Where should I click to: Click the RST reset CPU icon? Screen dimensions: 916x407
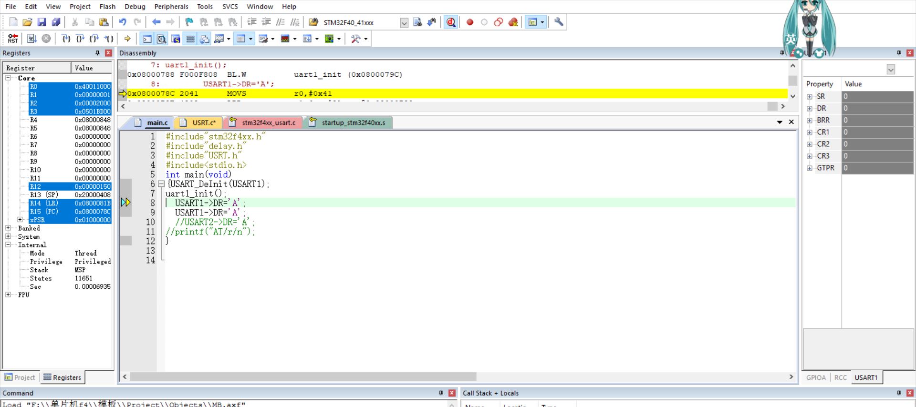coord(13,39)
